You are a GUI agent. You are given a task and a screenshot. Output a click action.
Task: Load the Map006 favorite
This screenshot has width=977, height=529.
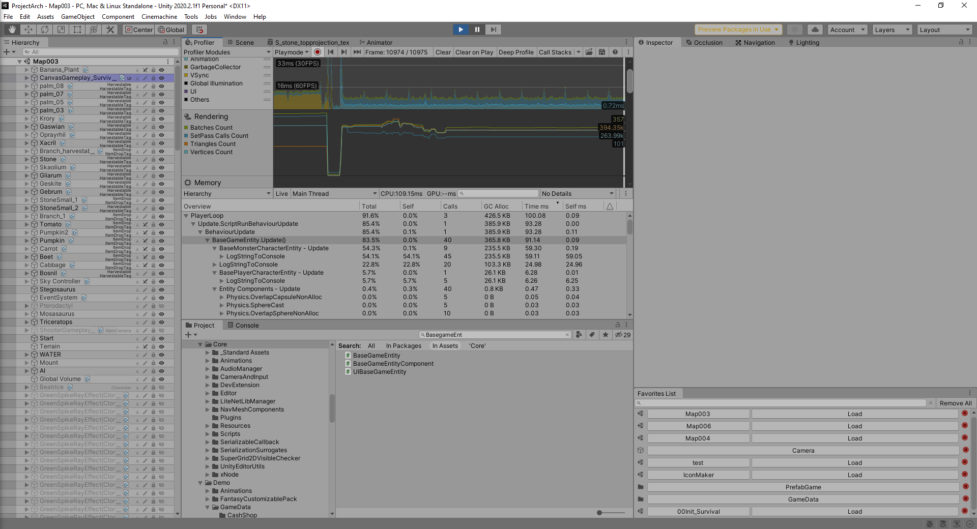pyautogui.click(x=855, y=426)
